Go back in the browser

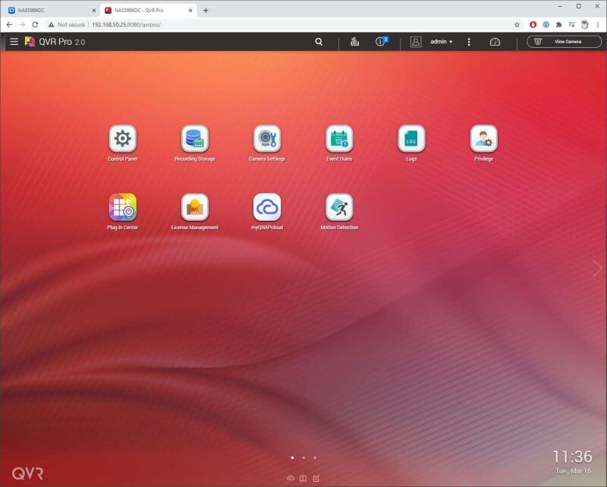9,24
